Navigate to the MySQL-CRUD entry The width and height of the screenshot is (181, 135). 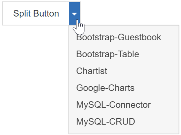pos(106,121)
